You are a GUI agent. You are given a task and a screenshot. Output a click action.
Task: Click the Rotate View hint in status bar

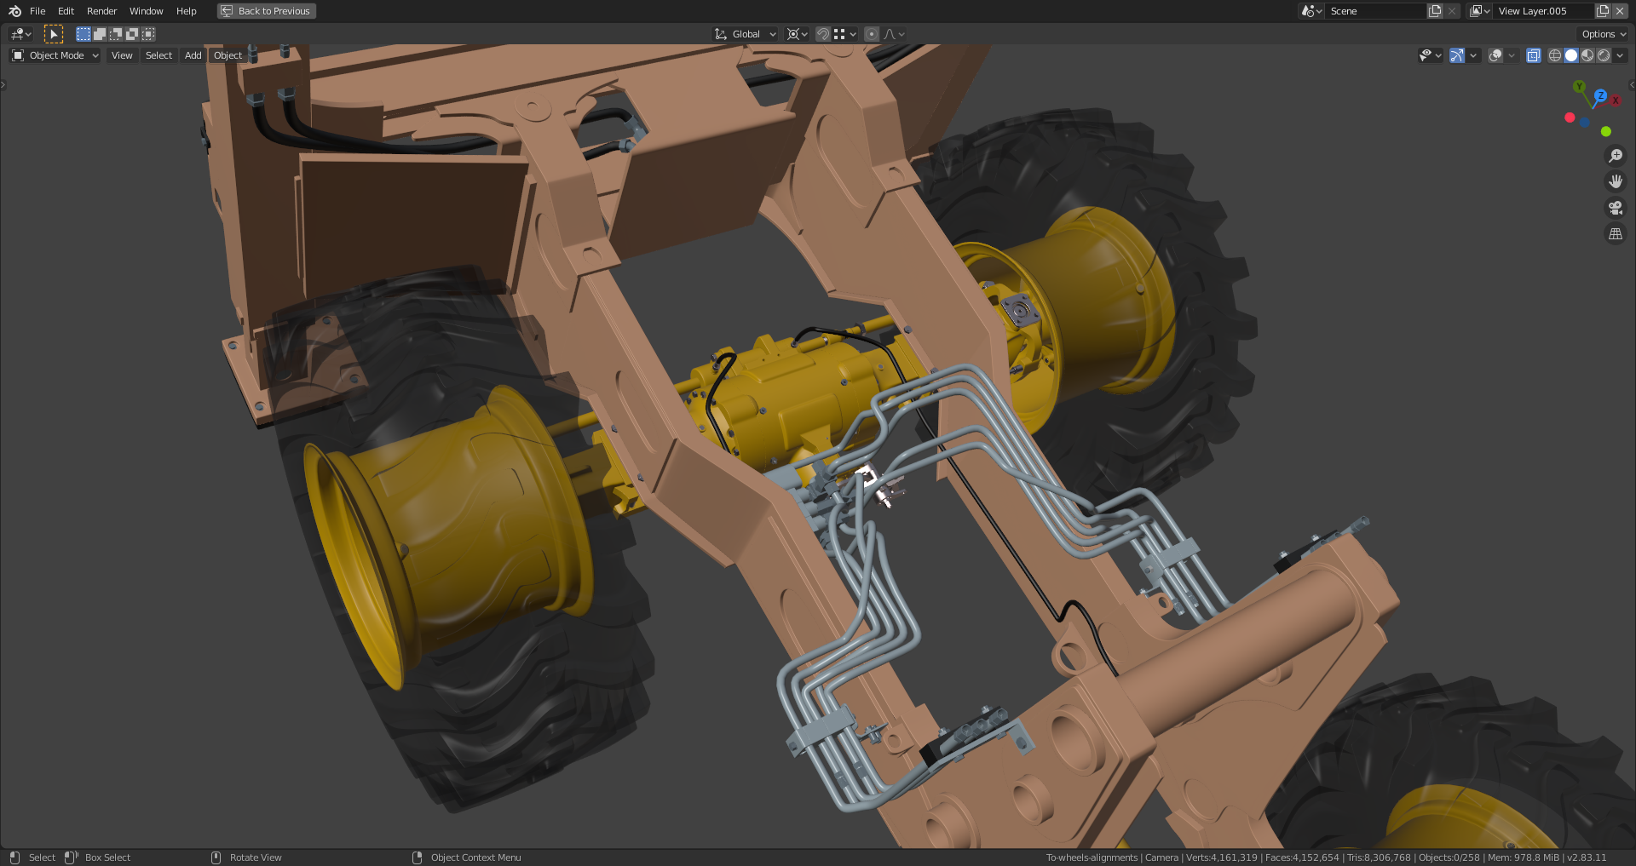pos(246,857)
